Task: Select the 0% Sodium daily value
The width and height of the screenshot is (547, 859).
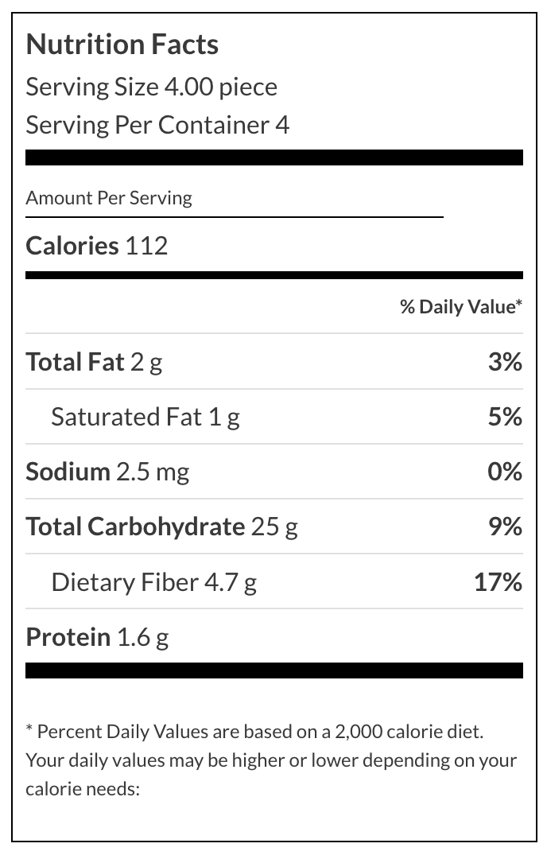Action: click(505, 472)
